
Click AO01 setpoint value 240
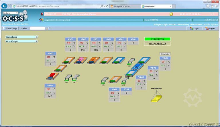coord(112,93)
